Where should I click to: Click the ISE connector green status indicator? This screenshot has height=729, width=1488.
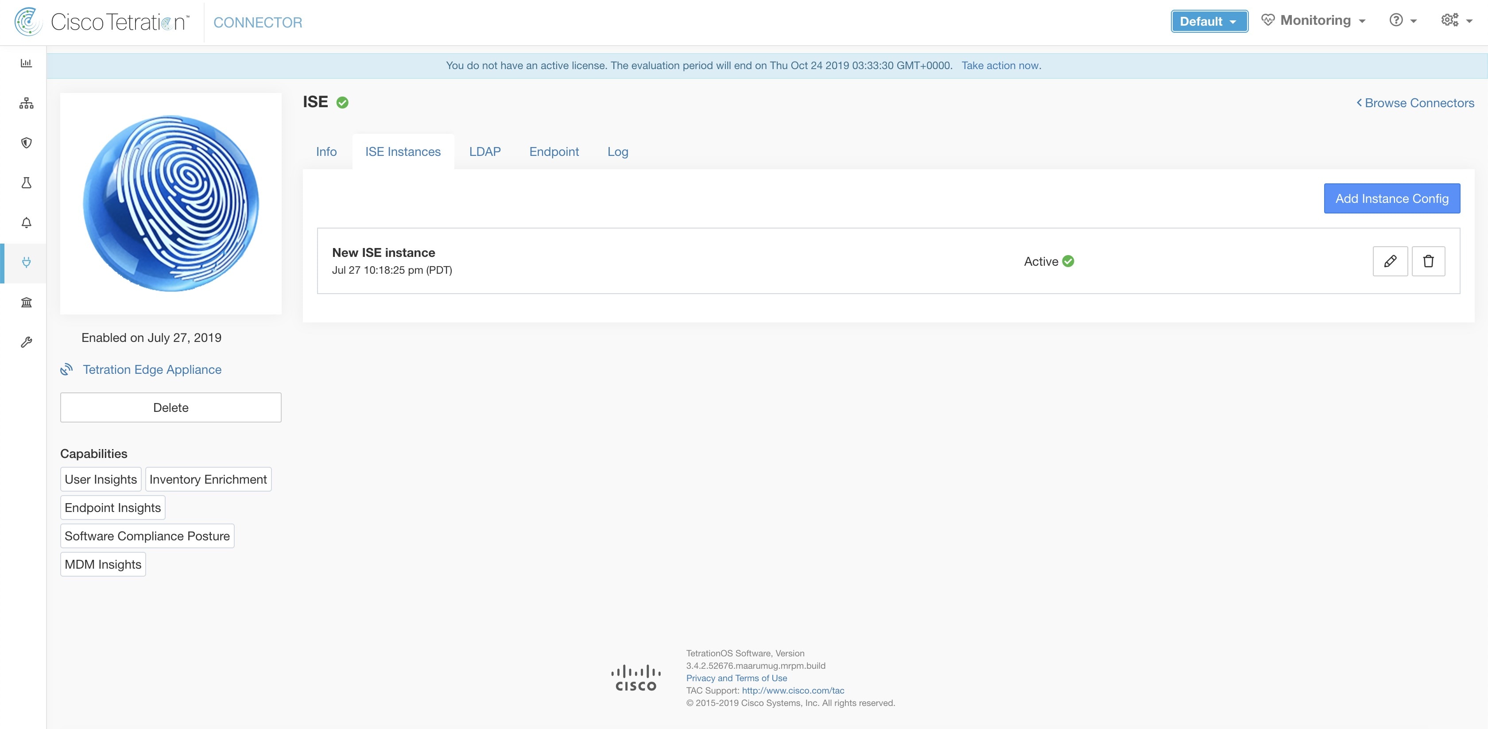point(345,102)
